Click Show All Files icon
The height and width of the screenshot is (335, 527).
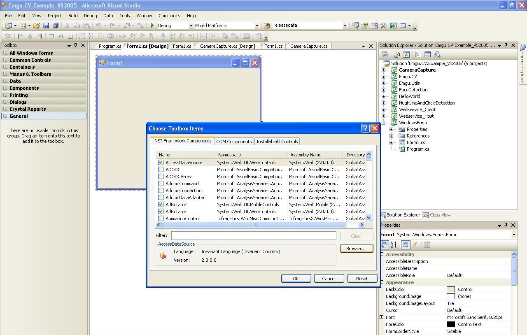pyautogui.click(x=397, y=54)
